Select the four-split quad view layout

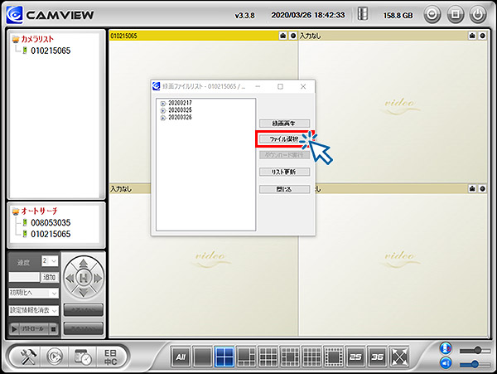[224, 357]
